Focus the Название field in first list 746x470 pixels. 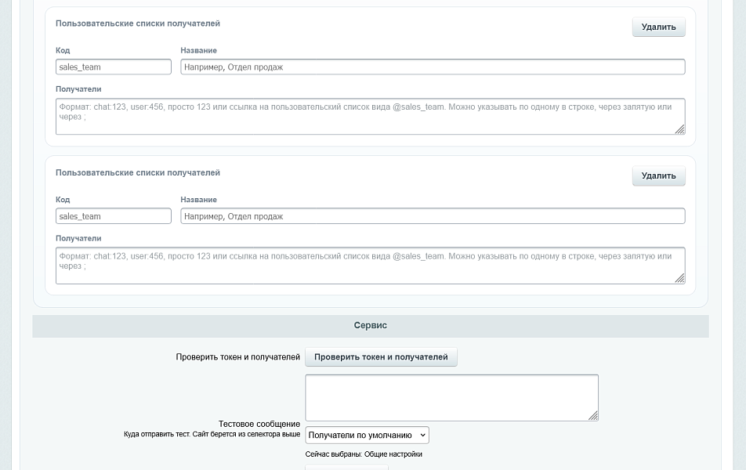pos(433,67)
